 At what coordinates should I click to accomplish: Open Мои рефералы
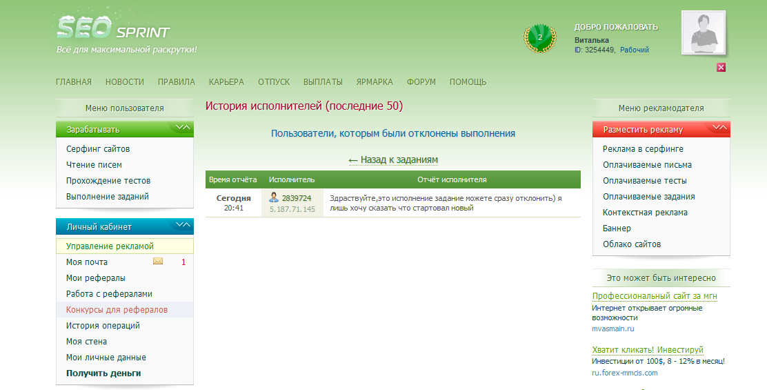[95, 278]
